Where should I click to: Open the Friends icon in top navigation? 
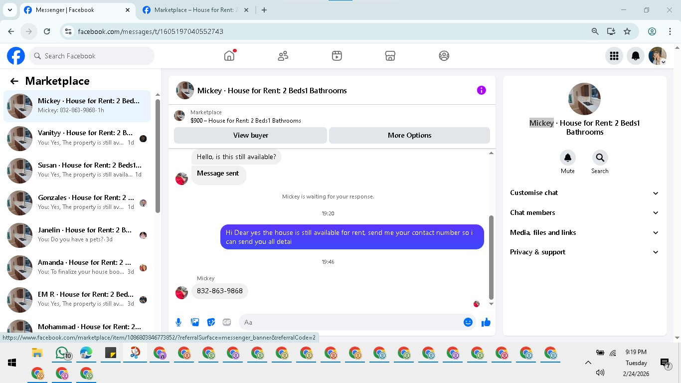pyautogui.click(x=283, y=56)
